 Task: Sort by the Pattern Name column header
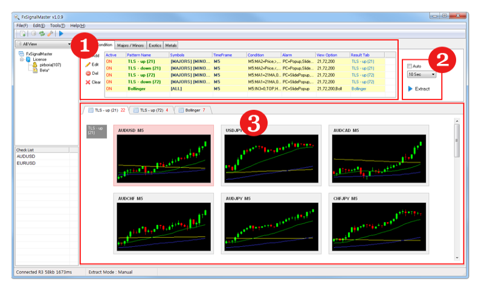(x=147, y=55)
